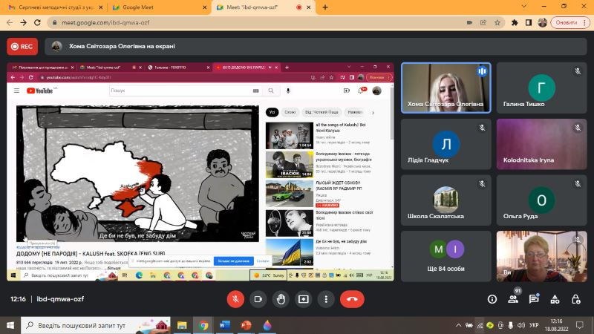Image resolution: width=594 pixels, height=334 pixels.
Task: Select your own video tile
Action: 542,256
